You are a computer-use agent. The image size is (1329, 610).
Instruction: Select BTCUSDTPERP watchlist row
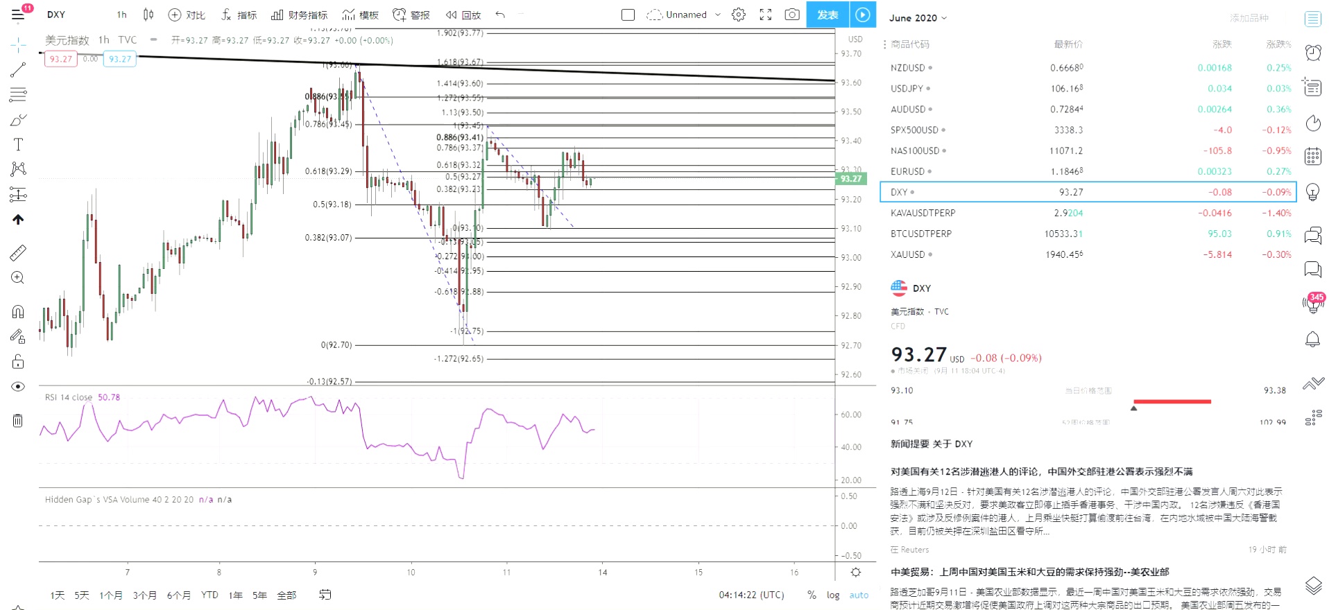[1088, 234]
